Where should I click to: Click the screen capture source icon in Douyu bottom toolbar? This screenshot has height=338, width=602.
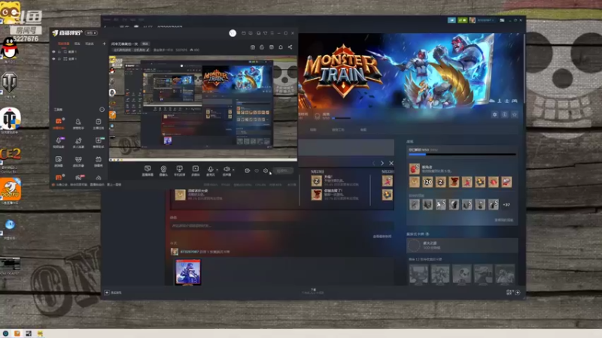pyautogui.click(x=147, y=168)
